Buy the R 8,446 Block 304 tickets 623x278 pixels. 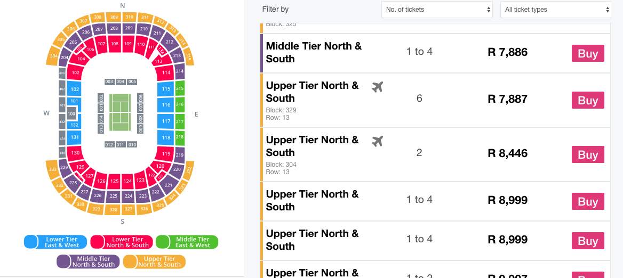pyautogui.click(x=588, y=154)
